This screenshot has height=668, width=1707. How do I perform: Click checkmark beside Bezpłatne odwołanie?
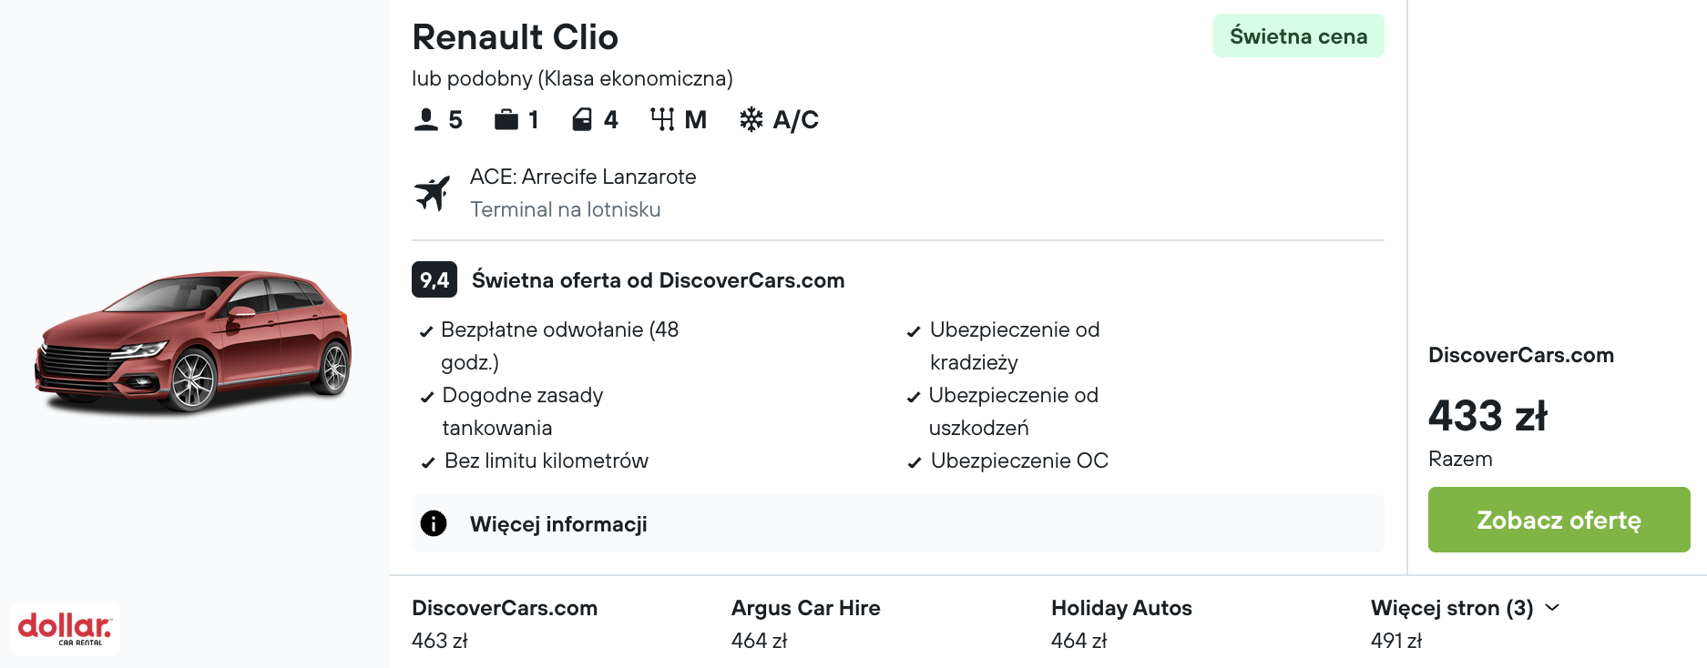point(425,331)
